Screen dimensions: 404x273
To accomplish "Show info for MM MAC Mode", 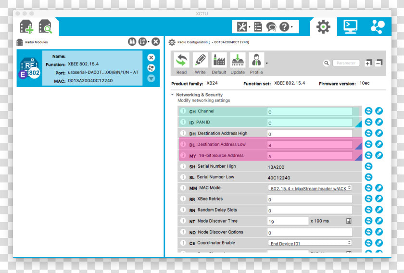I will click(x=183, y=188).
